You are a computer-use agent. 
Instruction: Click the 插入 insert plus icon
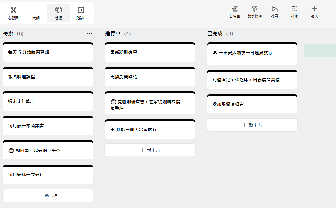pos(314,12)
